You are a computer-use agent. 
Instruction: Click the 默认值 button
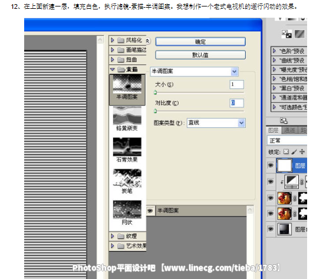(x=200, y=55)
